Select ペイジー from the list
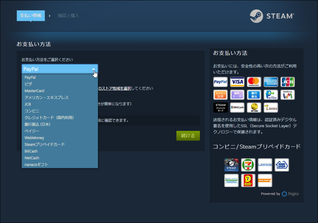This screenshot has height=223, width=318. tap(60, 131)
